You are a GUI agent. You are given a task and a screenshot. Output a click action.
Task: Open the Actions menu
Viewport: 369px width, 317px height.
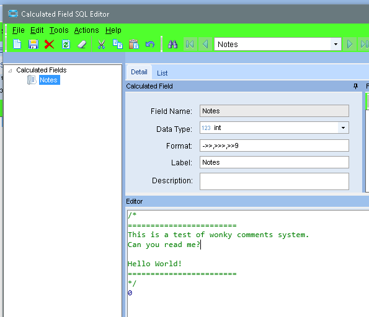[x=87, y=30]
